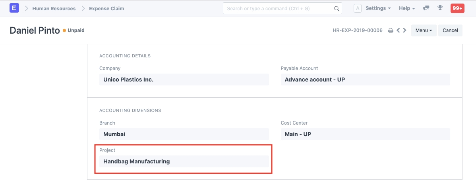
Task: Expand the Help dropdown
Action: tap(407, 8)
